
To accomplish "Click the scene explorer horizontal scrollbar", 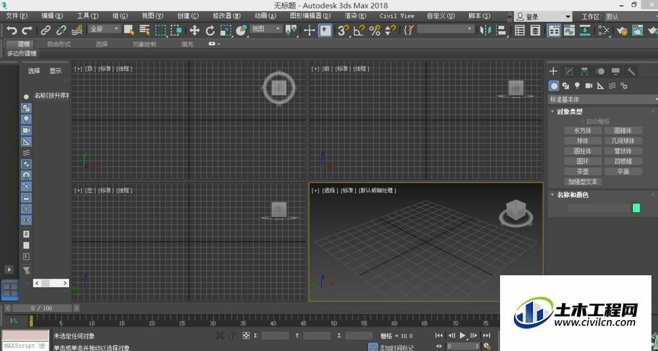I will [x=51, y=283].
